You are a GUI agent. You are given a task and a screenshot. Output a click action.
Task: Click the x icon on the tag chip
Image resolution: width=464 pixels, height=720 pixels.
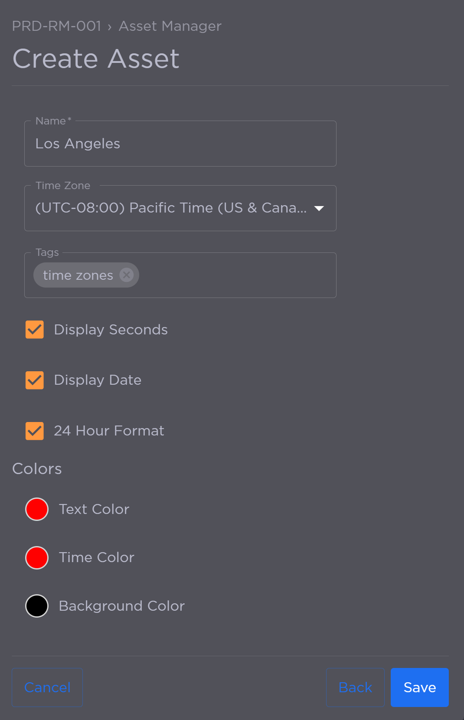[126, 275]
